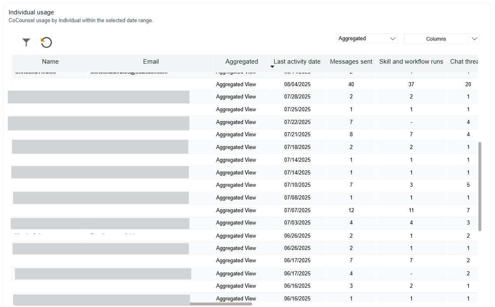Image resolution: width=495 pixels, height=307 pixels.
Task: Click the vertical scrollbar of the table
Action: click(x=480, y=187)
